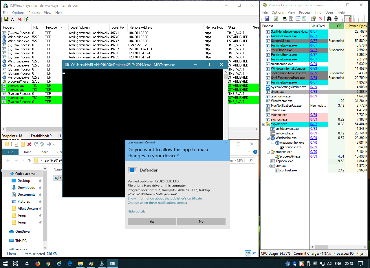Expand ribbon chevron in File Explorer
This screenshot has width=370, height=268.
(250, 152)
